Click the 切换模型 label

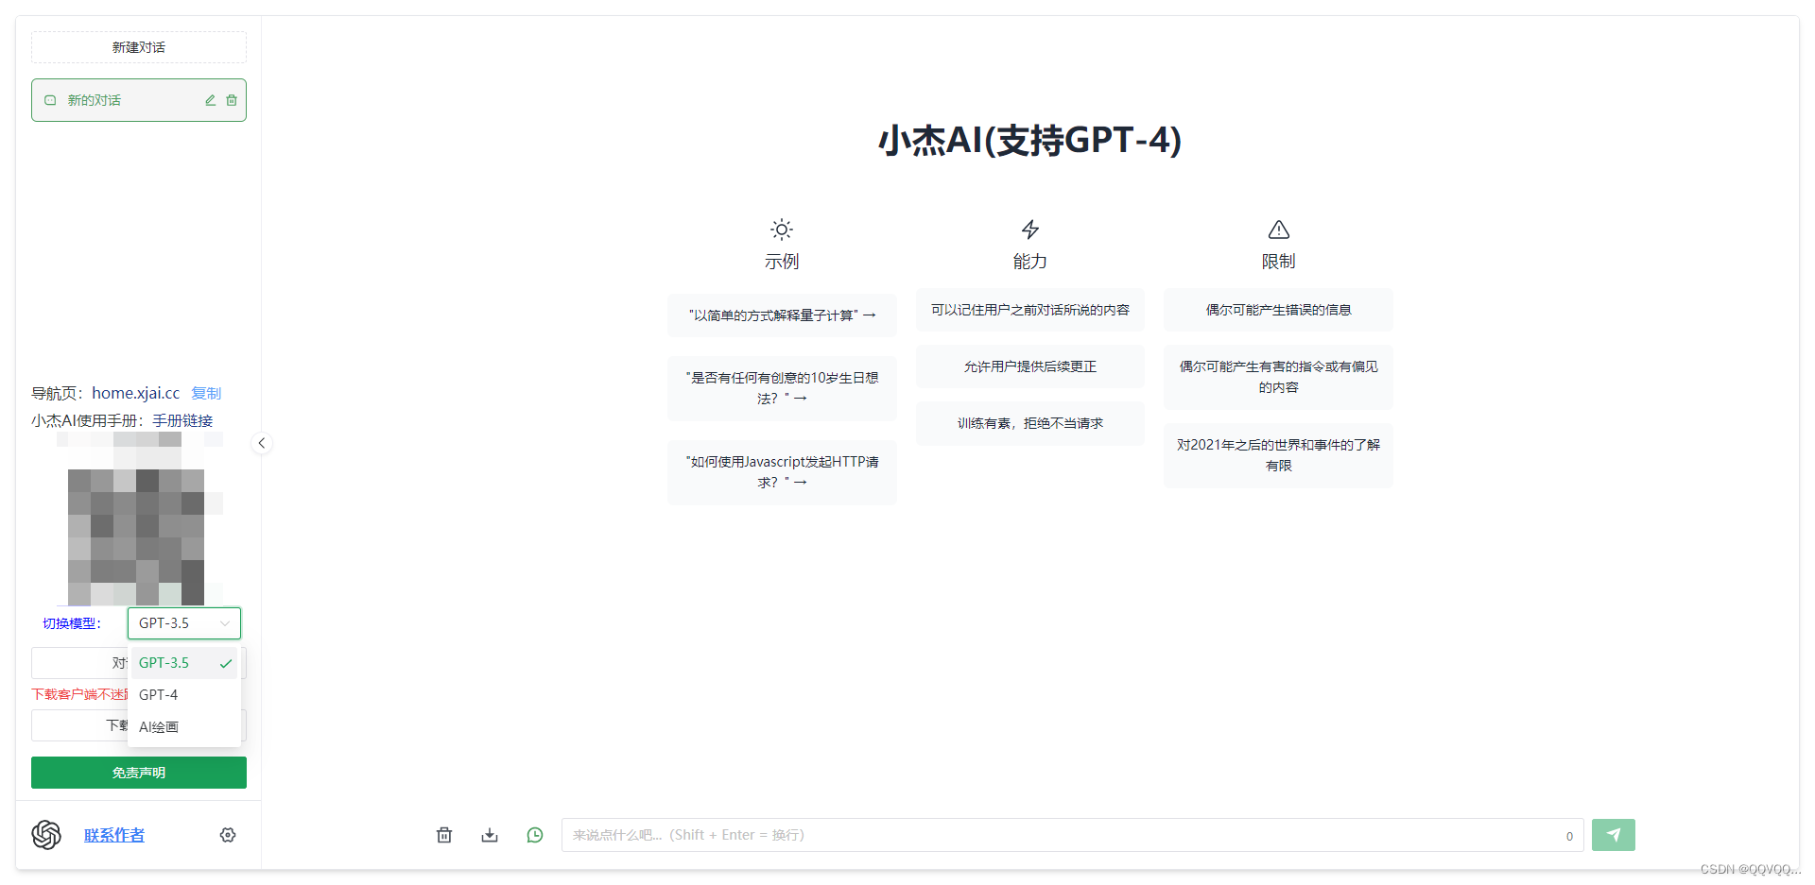pos(72,623)
